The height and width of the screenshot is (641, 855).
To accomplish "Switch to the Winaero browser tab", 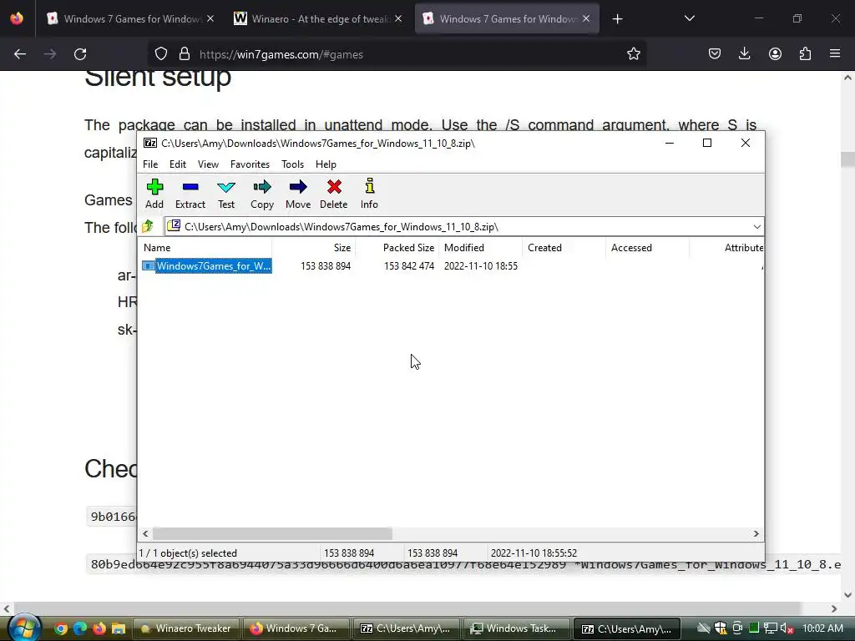I will [320, 19].
